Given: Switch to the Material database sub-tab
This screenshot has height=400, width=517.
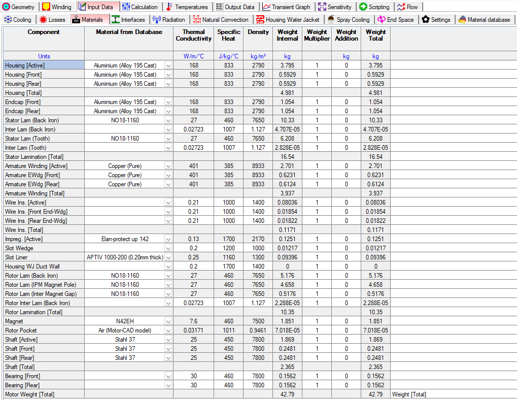Looking at the screenshot, I should [485, 19].
